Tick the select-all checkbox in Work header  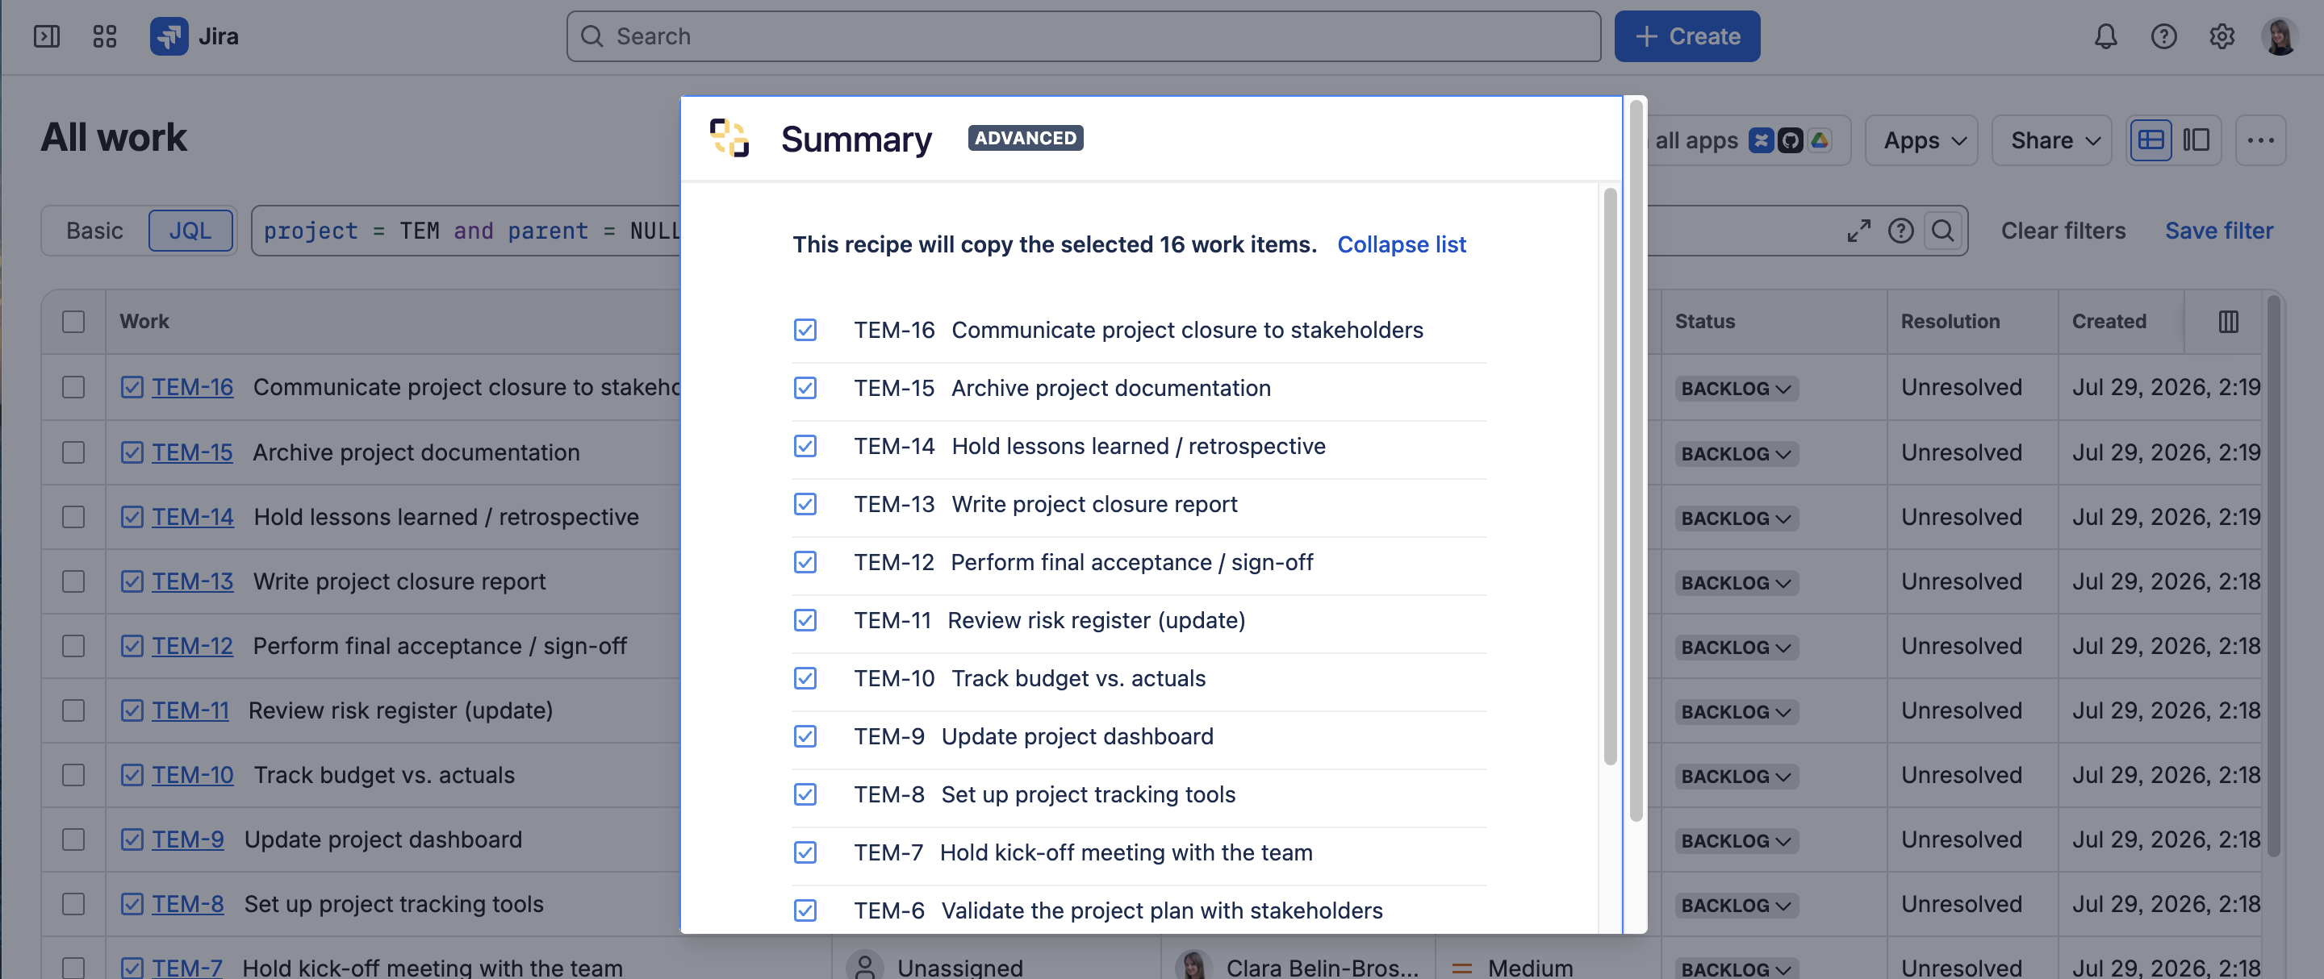(x=73, y=322)
